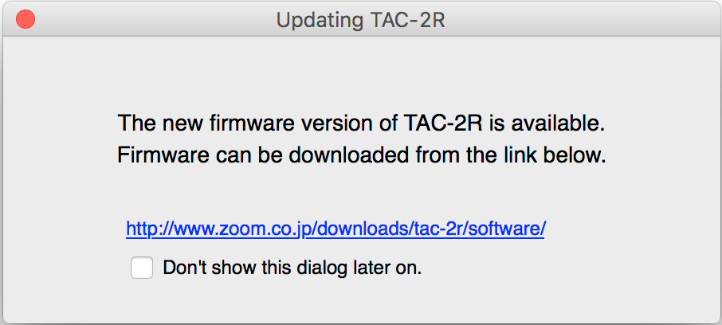This screenshot has width=722, height=325.
Task: Tick the box to suppress this dialog
Action: [x=142, y=268]
